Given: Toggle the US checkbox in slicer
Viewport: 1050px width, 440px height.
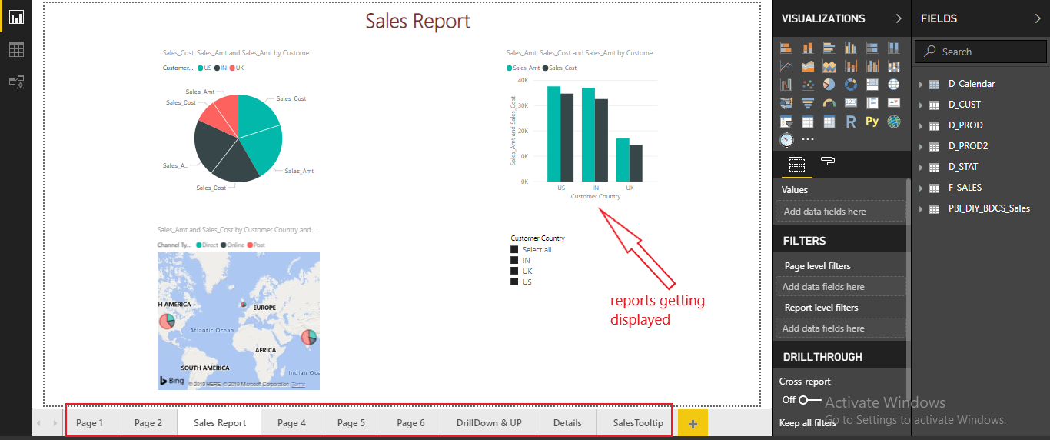Looking at the screenshot, I should pyautogui.click(x=514, y=282).
